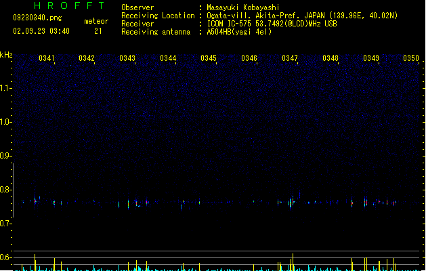Click the observer name Masayuki Kobayashi
426x271 pixels.
point(243,7)
